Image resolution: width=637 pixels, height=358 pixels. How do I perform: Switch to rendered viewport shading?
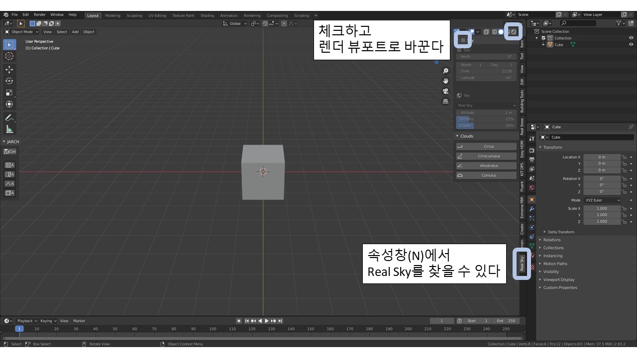click(514, 32)
